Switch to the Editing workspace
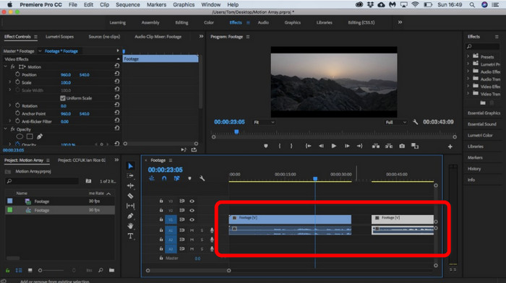The width and height of the screenshot is (506, 283). tap(181, 22)
